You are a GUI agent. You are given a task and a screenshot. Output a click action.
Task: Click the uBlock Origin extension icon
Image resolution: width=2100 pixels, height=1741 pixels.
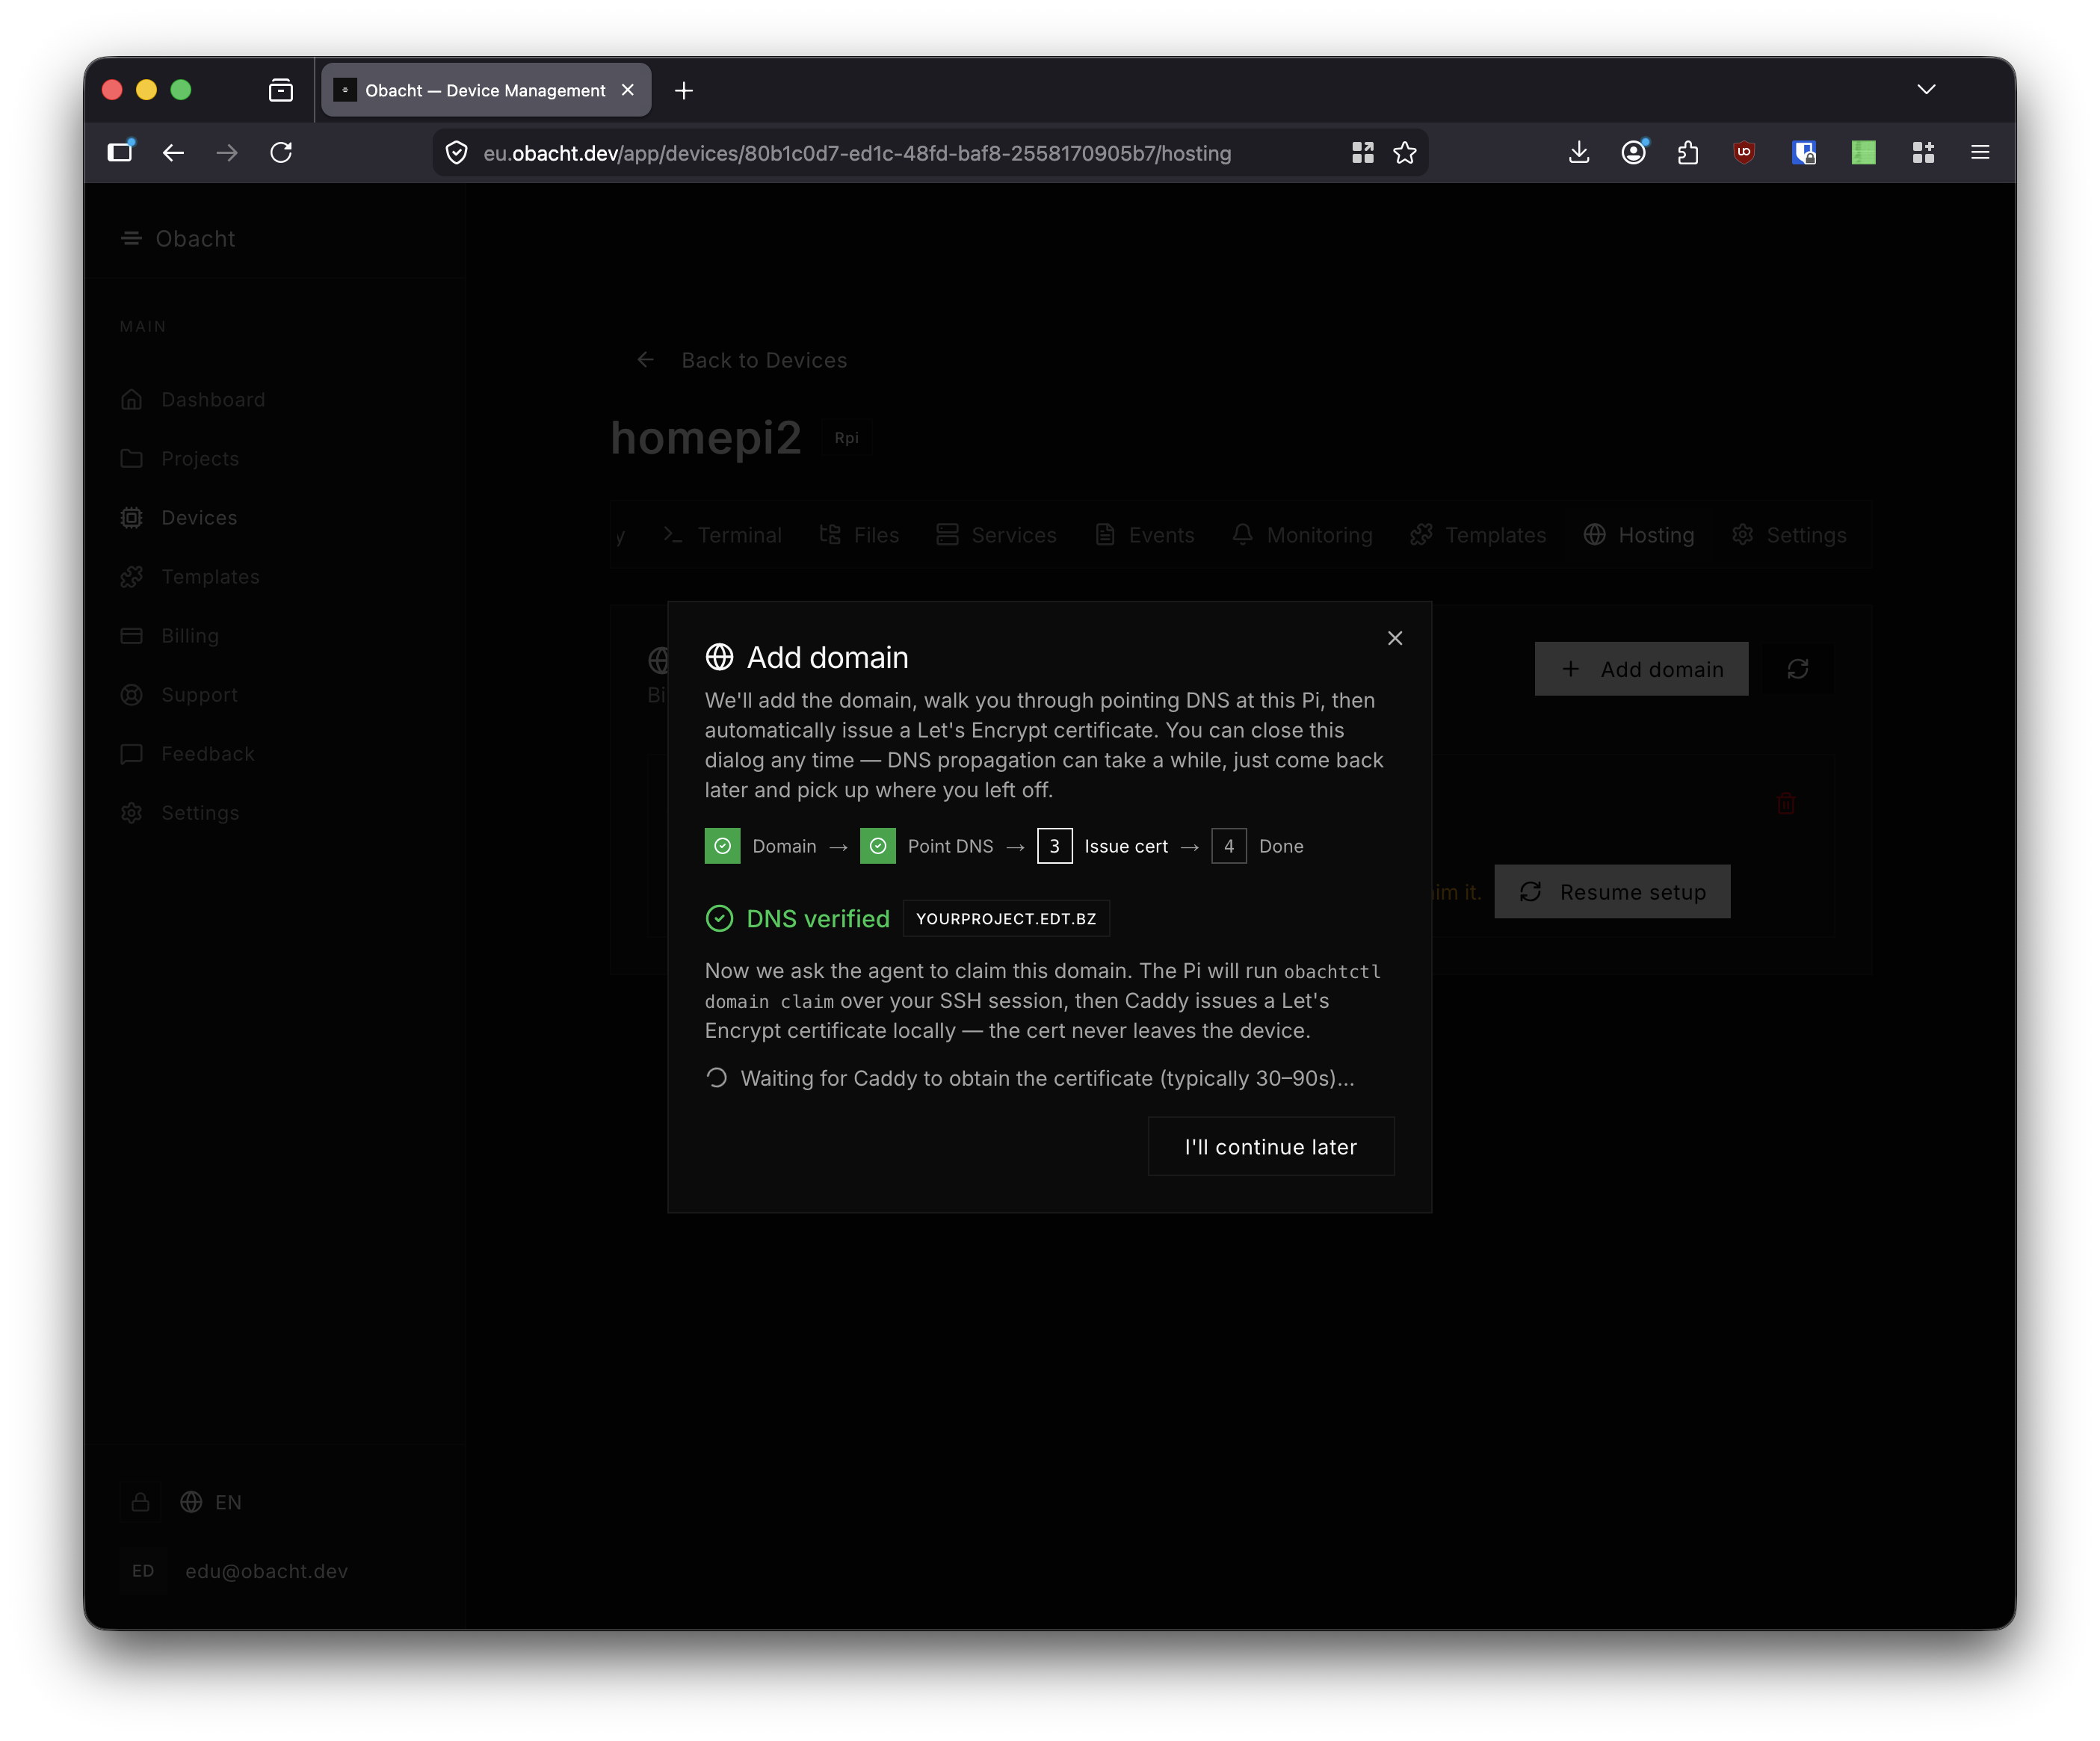1744,152
